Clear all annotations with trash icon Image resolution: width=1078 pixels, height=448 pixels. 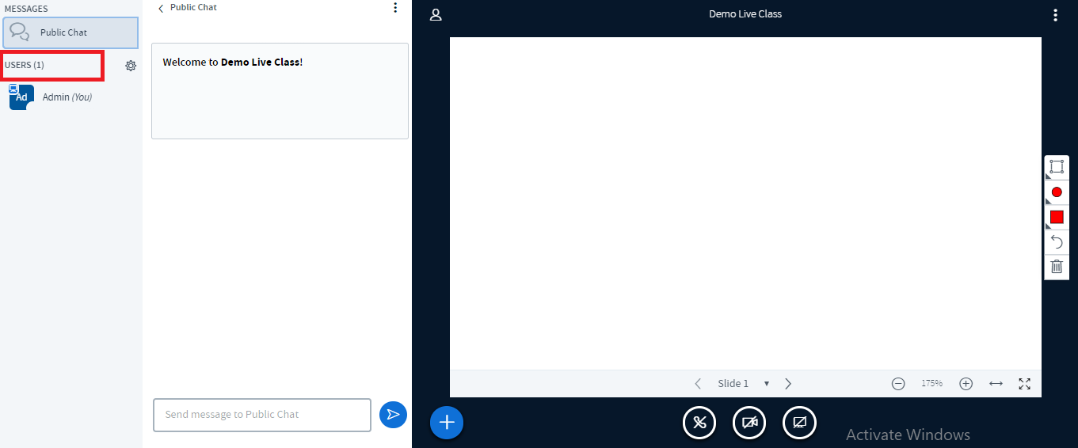pos(1057,266)
